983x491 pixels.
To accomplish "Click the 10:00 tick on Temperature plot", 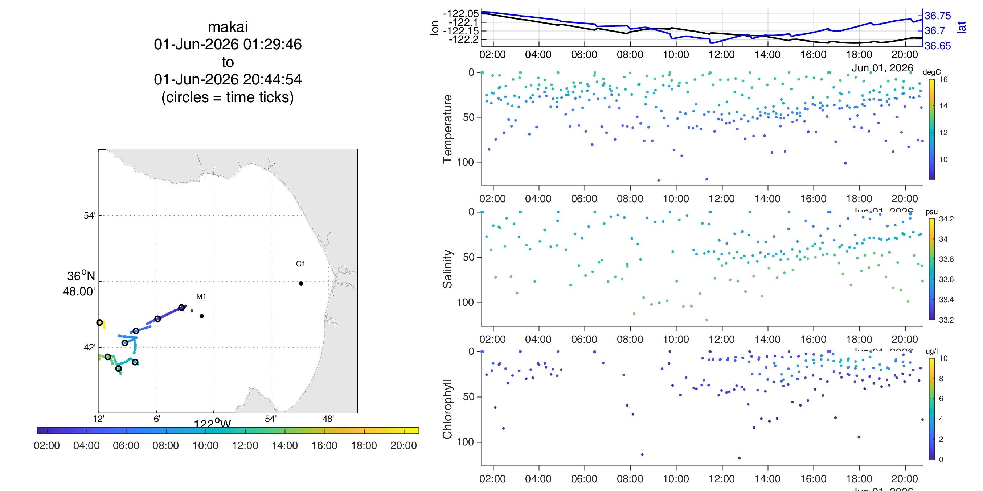I will click(676, 199).
